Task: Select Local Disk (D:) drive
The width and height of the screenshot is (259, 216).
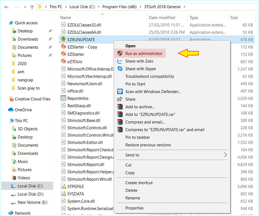Action: (x=31, y=194)
